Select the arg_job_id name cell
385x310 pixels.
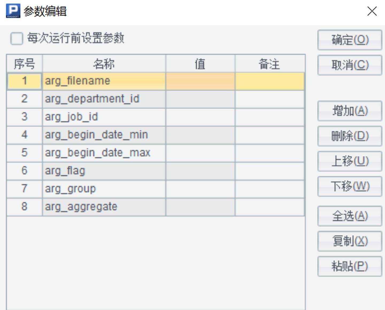point(104,117)
